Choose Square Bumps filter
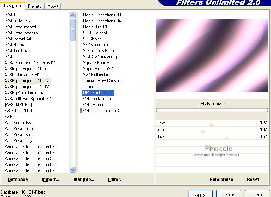Viewport: 271px width, 197px height. (96, 63)
